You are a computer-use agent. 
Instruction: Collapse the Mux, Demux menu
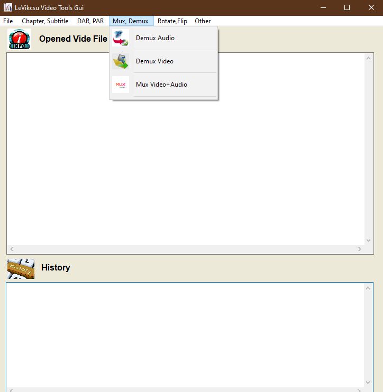pyautogui.click(x=131, y=21)
